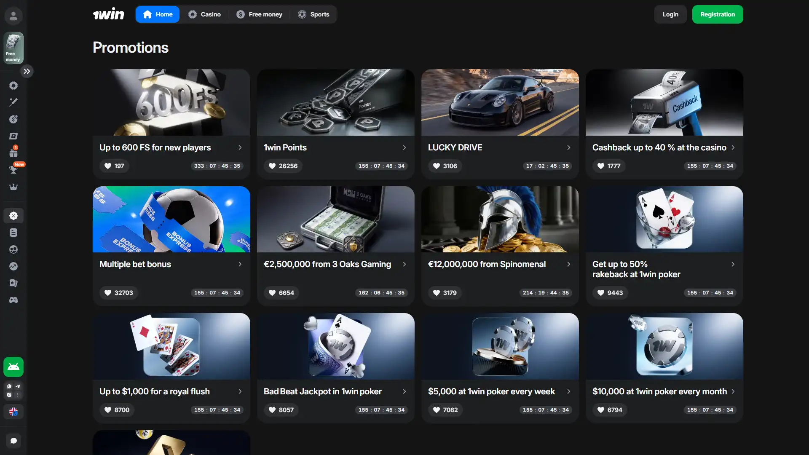
Task: Open casino chip icon in sidebar
Action: [x=13, y=86]
